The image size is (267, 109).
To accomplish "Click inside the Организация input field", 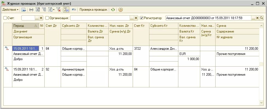I will pos(100,18).
